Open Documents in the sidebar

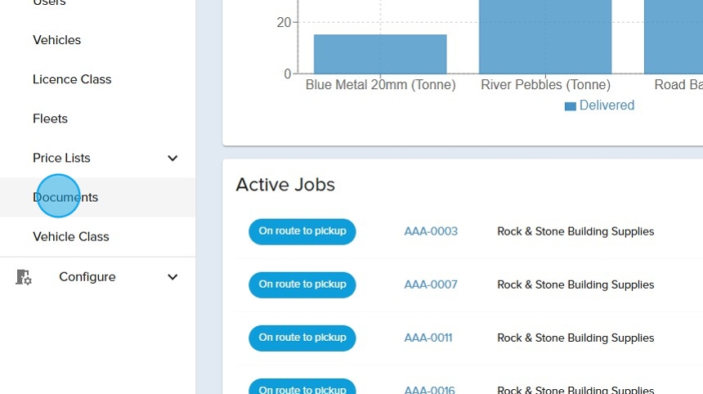pos(65,197)
